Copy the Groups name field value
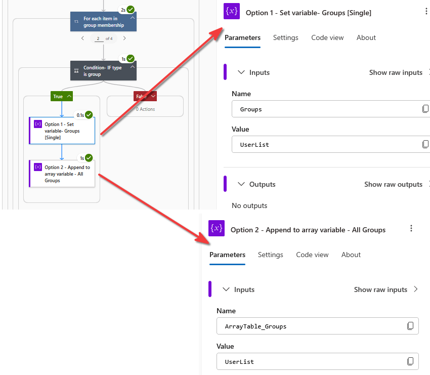Viewport: 430px width, 375px height. pyautogui.click(x=425, y=109)
